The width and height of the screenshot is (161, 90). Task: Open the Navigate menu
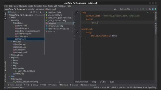[x=23, y=6]
